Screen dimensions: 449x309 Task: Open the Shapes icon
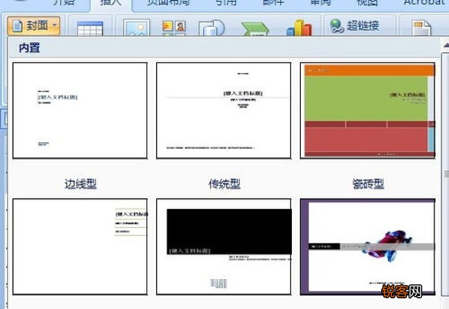coord(212,28)
